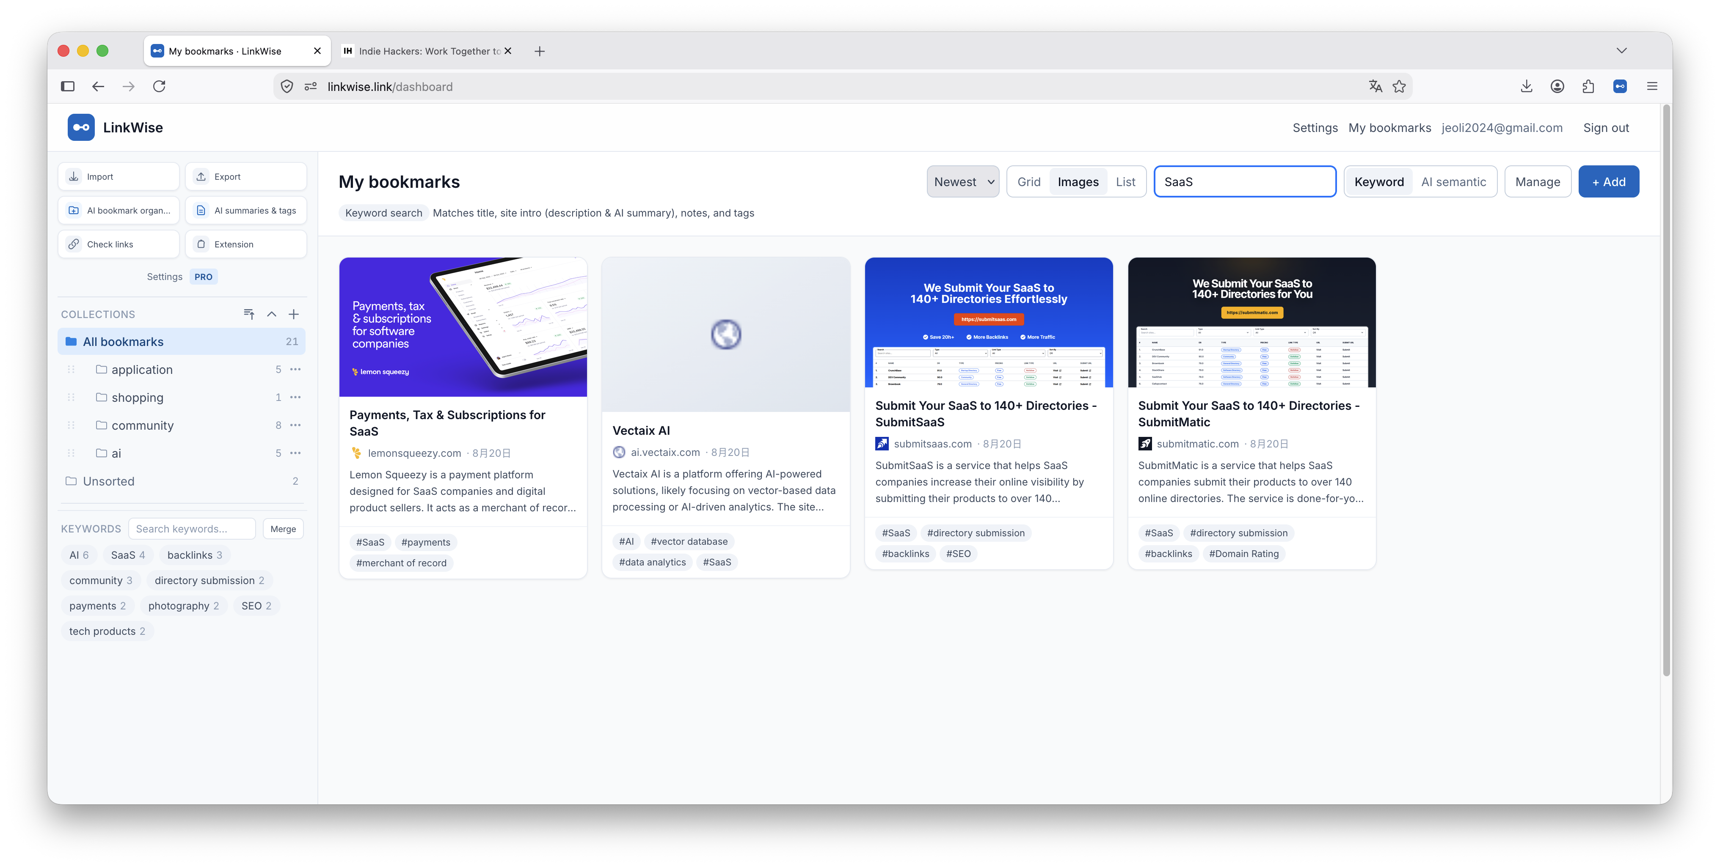The width and height of the screenshot is (1720, 867).
Task: Click the Manage button
Action: [x=1537, y=181]
